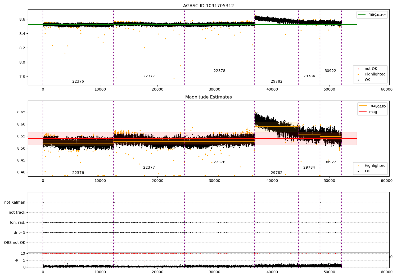The width and height of the screenshot is (397, 278).
Task: Click the 'dr > 5' row label
Action: click(x=20, y=233)
